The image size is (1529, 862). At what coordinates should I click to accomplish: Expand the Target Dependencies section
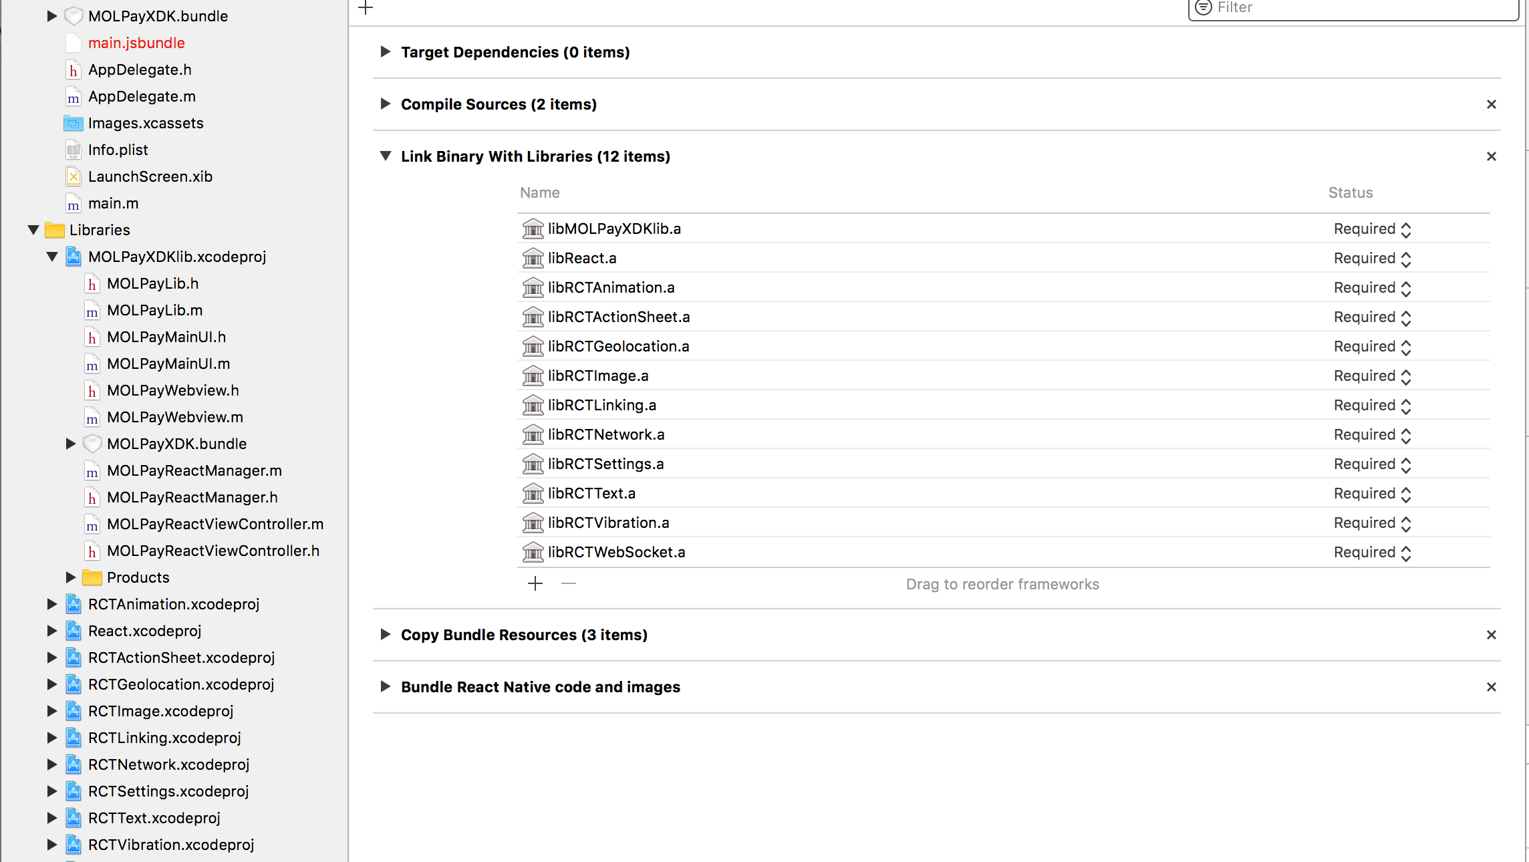point(385,51)
